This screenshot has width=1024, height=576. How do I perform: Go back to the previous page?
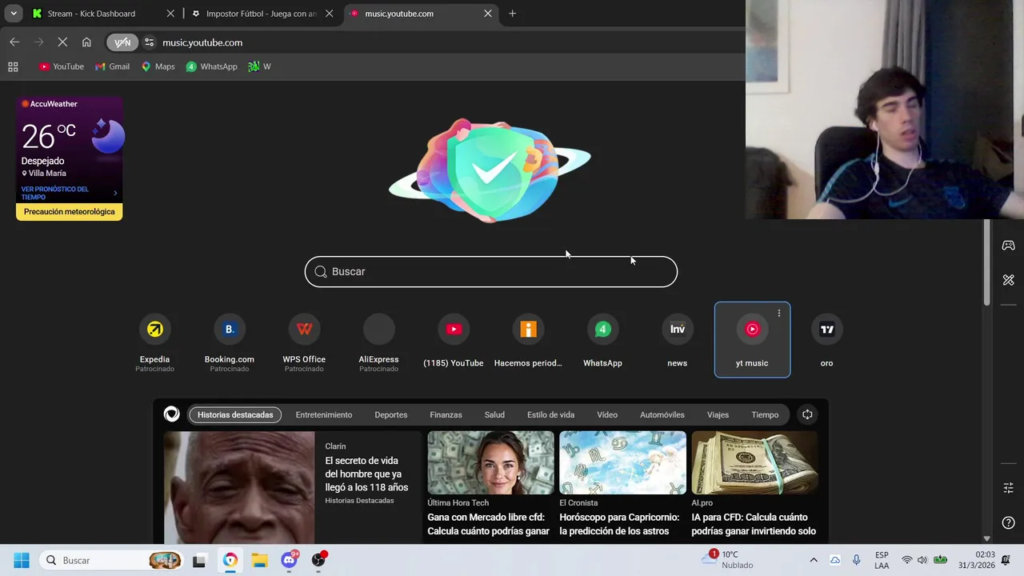[x=14, y=42]
